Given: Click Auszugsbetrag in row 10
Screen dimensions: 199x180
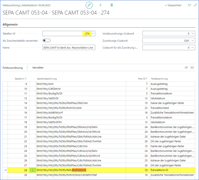Looking at the screenshot, I should pyautogui.click(x=173, y=89).
